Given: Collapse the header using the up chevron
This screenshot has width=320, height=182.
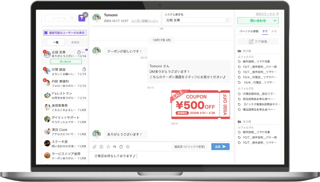Looking at the screenshot, I should coord(162,29).
